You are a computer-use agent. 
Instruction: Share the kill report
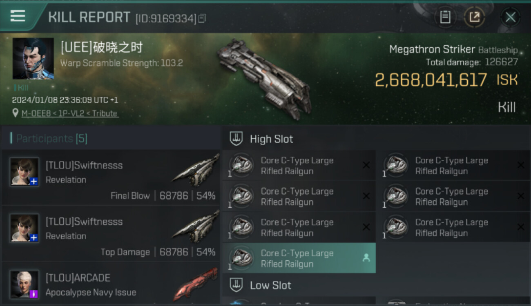coord(474,17)
